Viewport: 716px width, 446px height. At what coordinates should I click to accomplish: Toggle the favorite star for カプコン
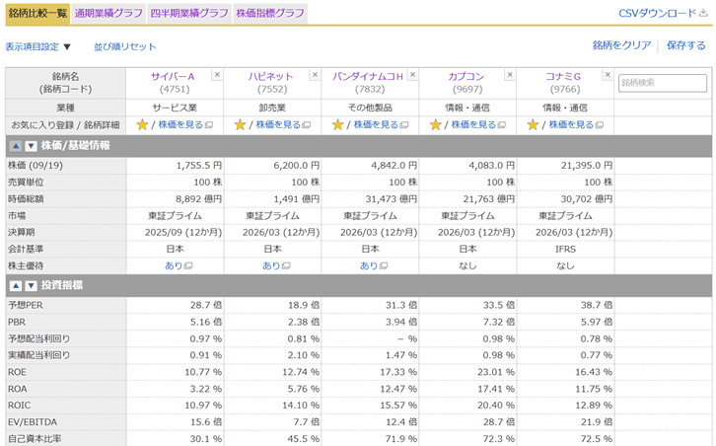pos(436,125)
